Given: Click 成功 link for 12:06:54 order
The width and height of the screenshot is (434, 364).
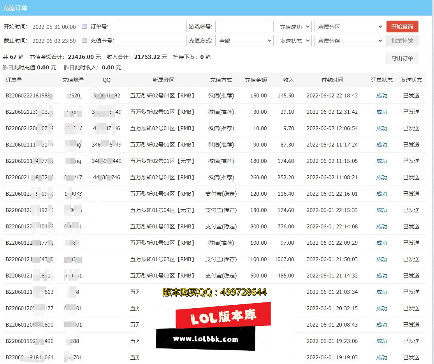Looking at the screenshot, I should pos(382,128).
